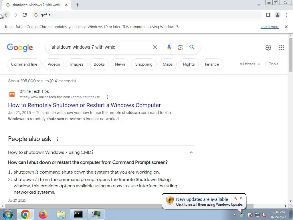The image size is (293, 220).
Task: Submit the search with the magnifier icon
Action: 192,47
